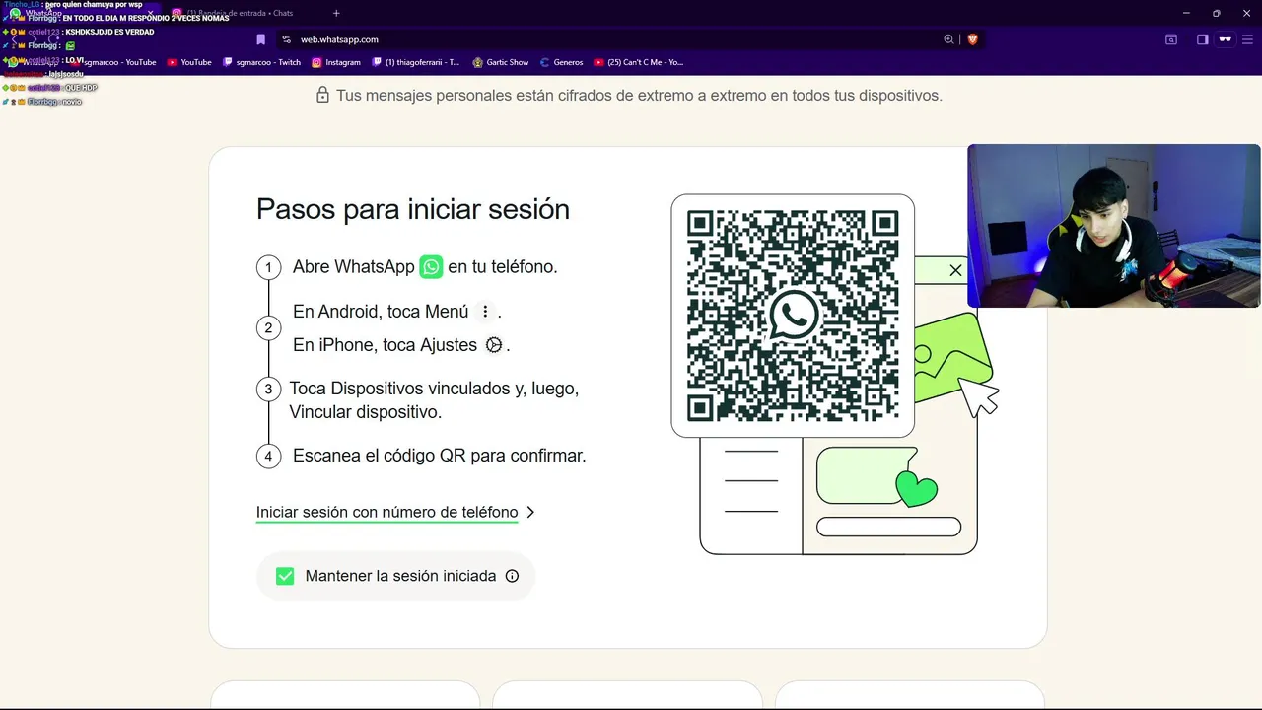Open the Generos bookmark
The height and width of the screenshot is (710, 1262).
(x=561, y=62)
